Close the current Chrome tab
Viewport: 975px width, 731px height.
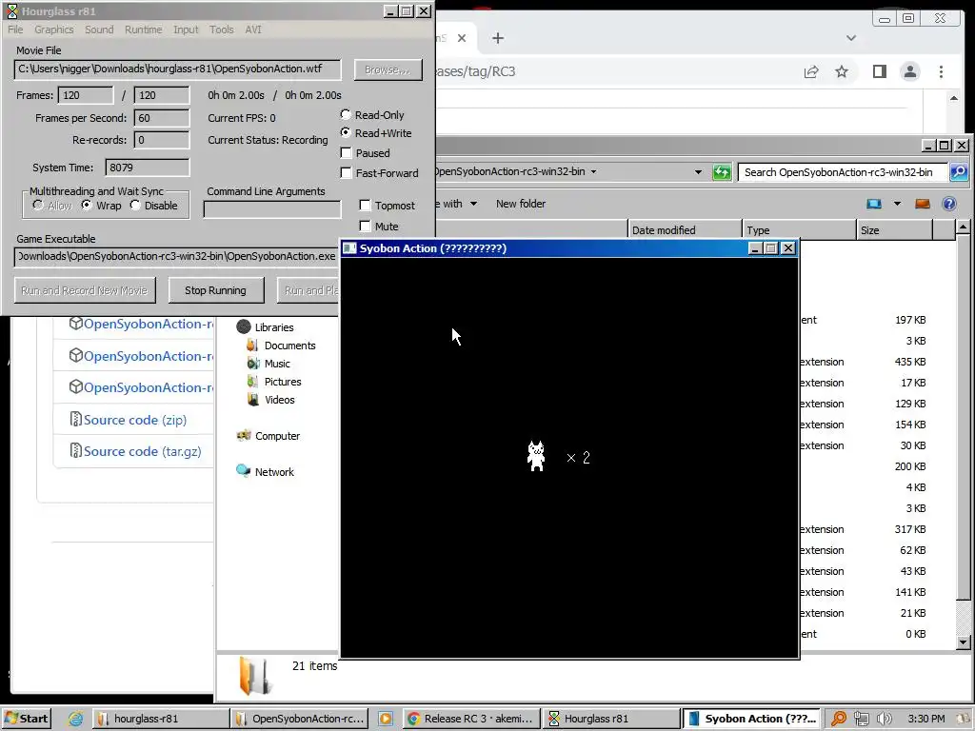(x=462, y=38)
